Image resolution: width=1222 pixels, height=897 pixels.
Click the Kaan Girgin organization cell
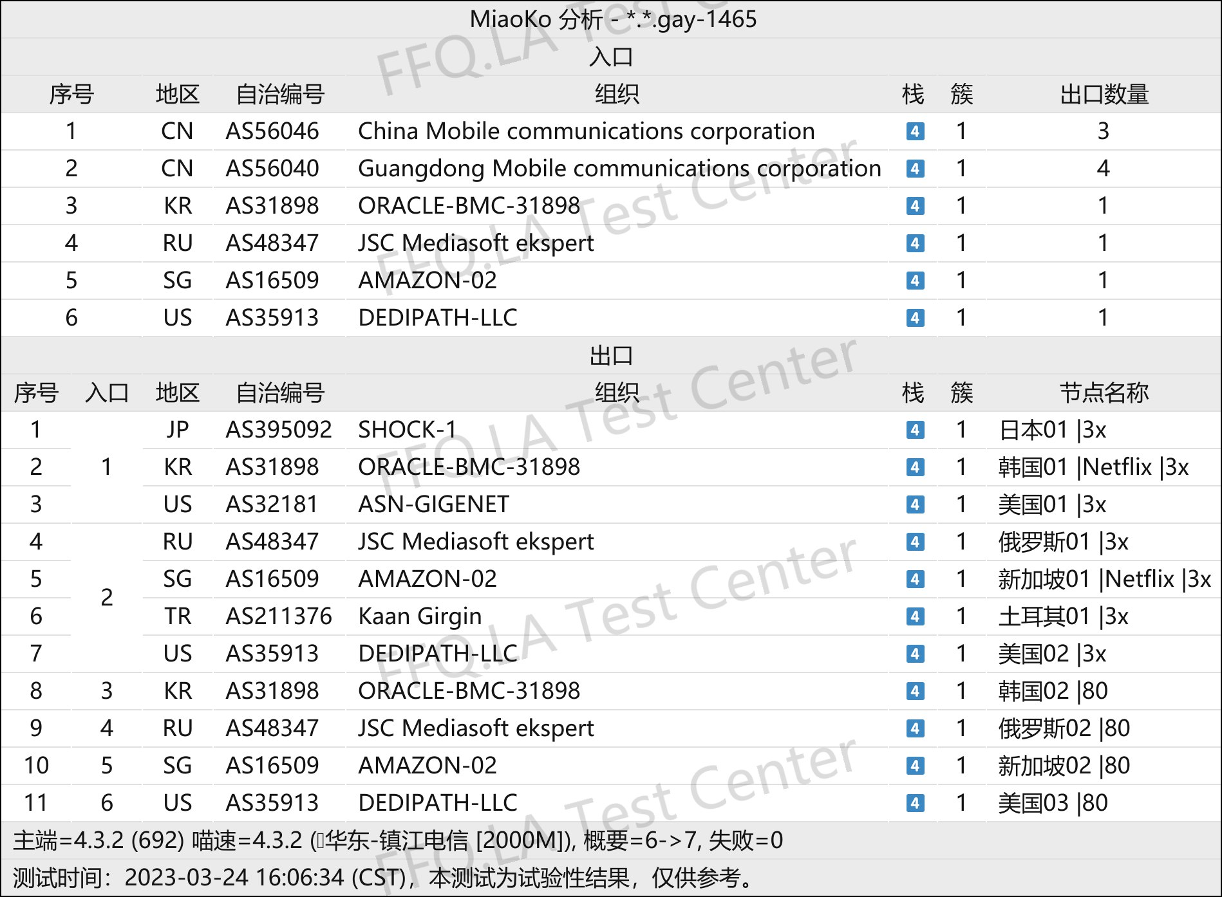pyautogui.click(x=420, y=616)
